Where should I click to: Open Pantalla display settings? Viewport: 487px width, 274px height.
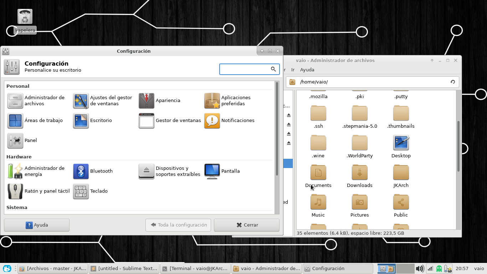[212, 171]
